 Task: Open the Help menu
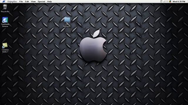pos(49,1)
